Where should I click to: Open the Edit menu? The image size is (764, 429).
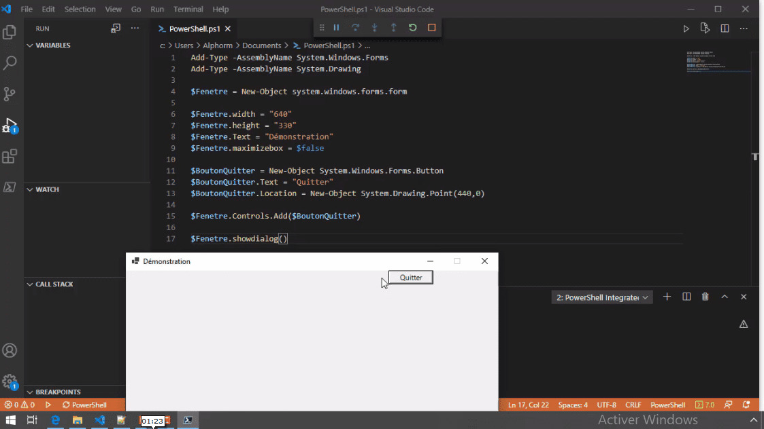click(48, 10)
